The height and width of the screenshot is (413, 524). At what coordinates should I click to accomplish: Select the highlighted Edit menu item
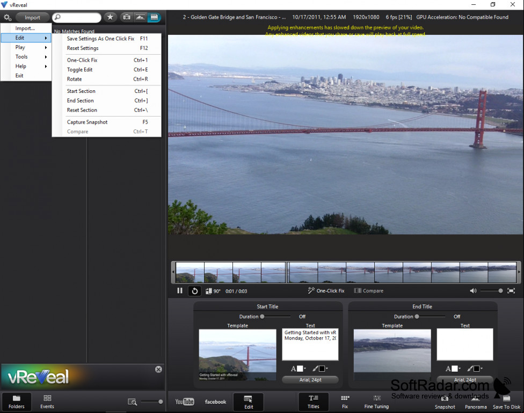click(x=26, y=38)
